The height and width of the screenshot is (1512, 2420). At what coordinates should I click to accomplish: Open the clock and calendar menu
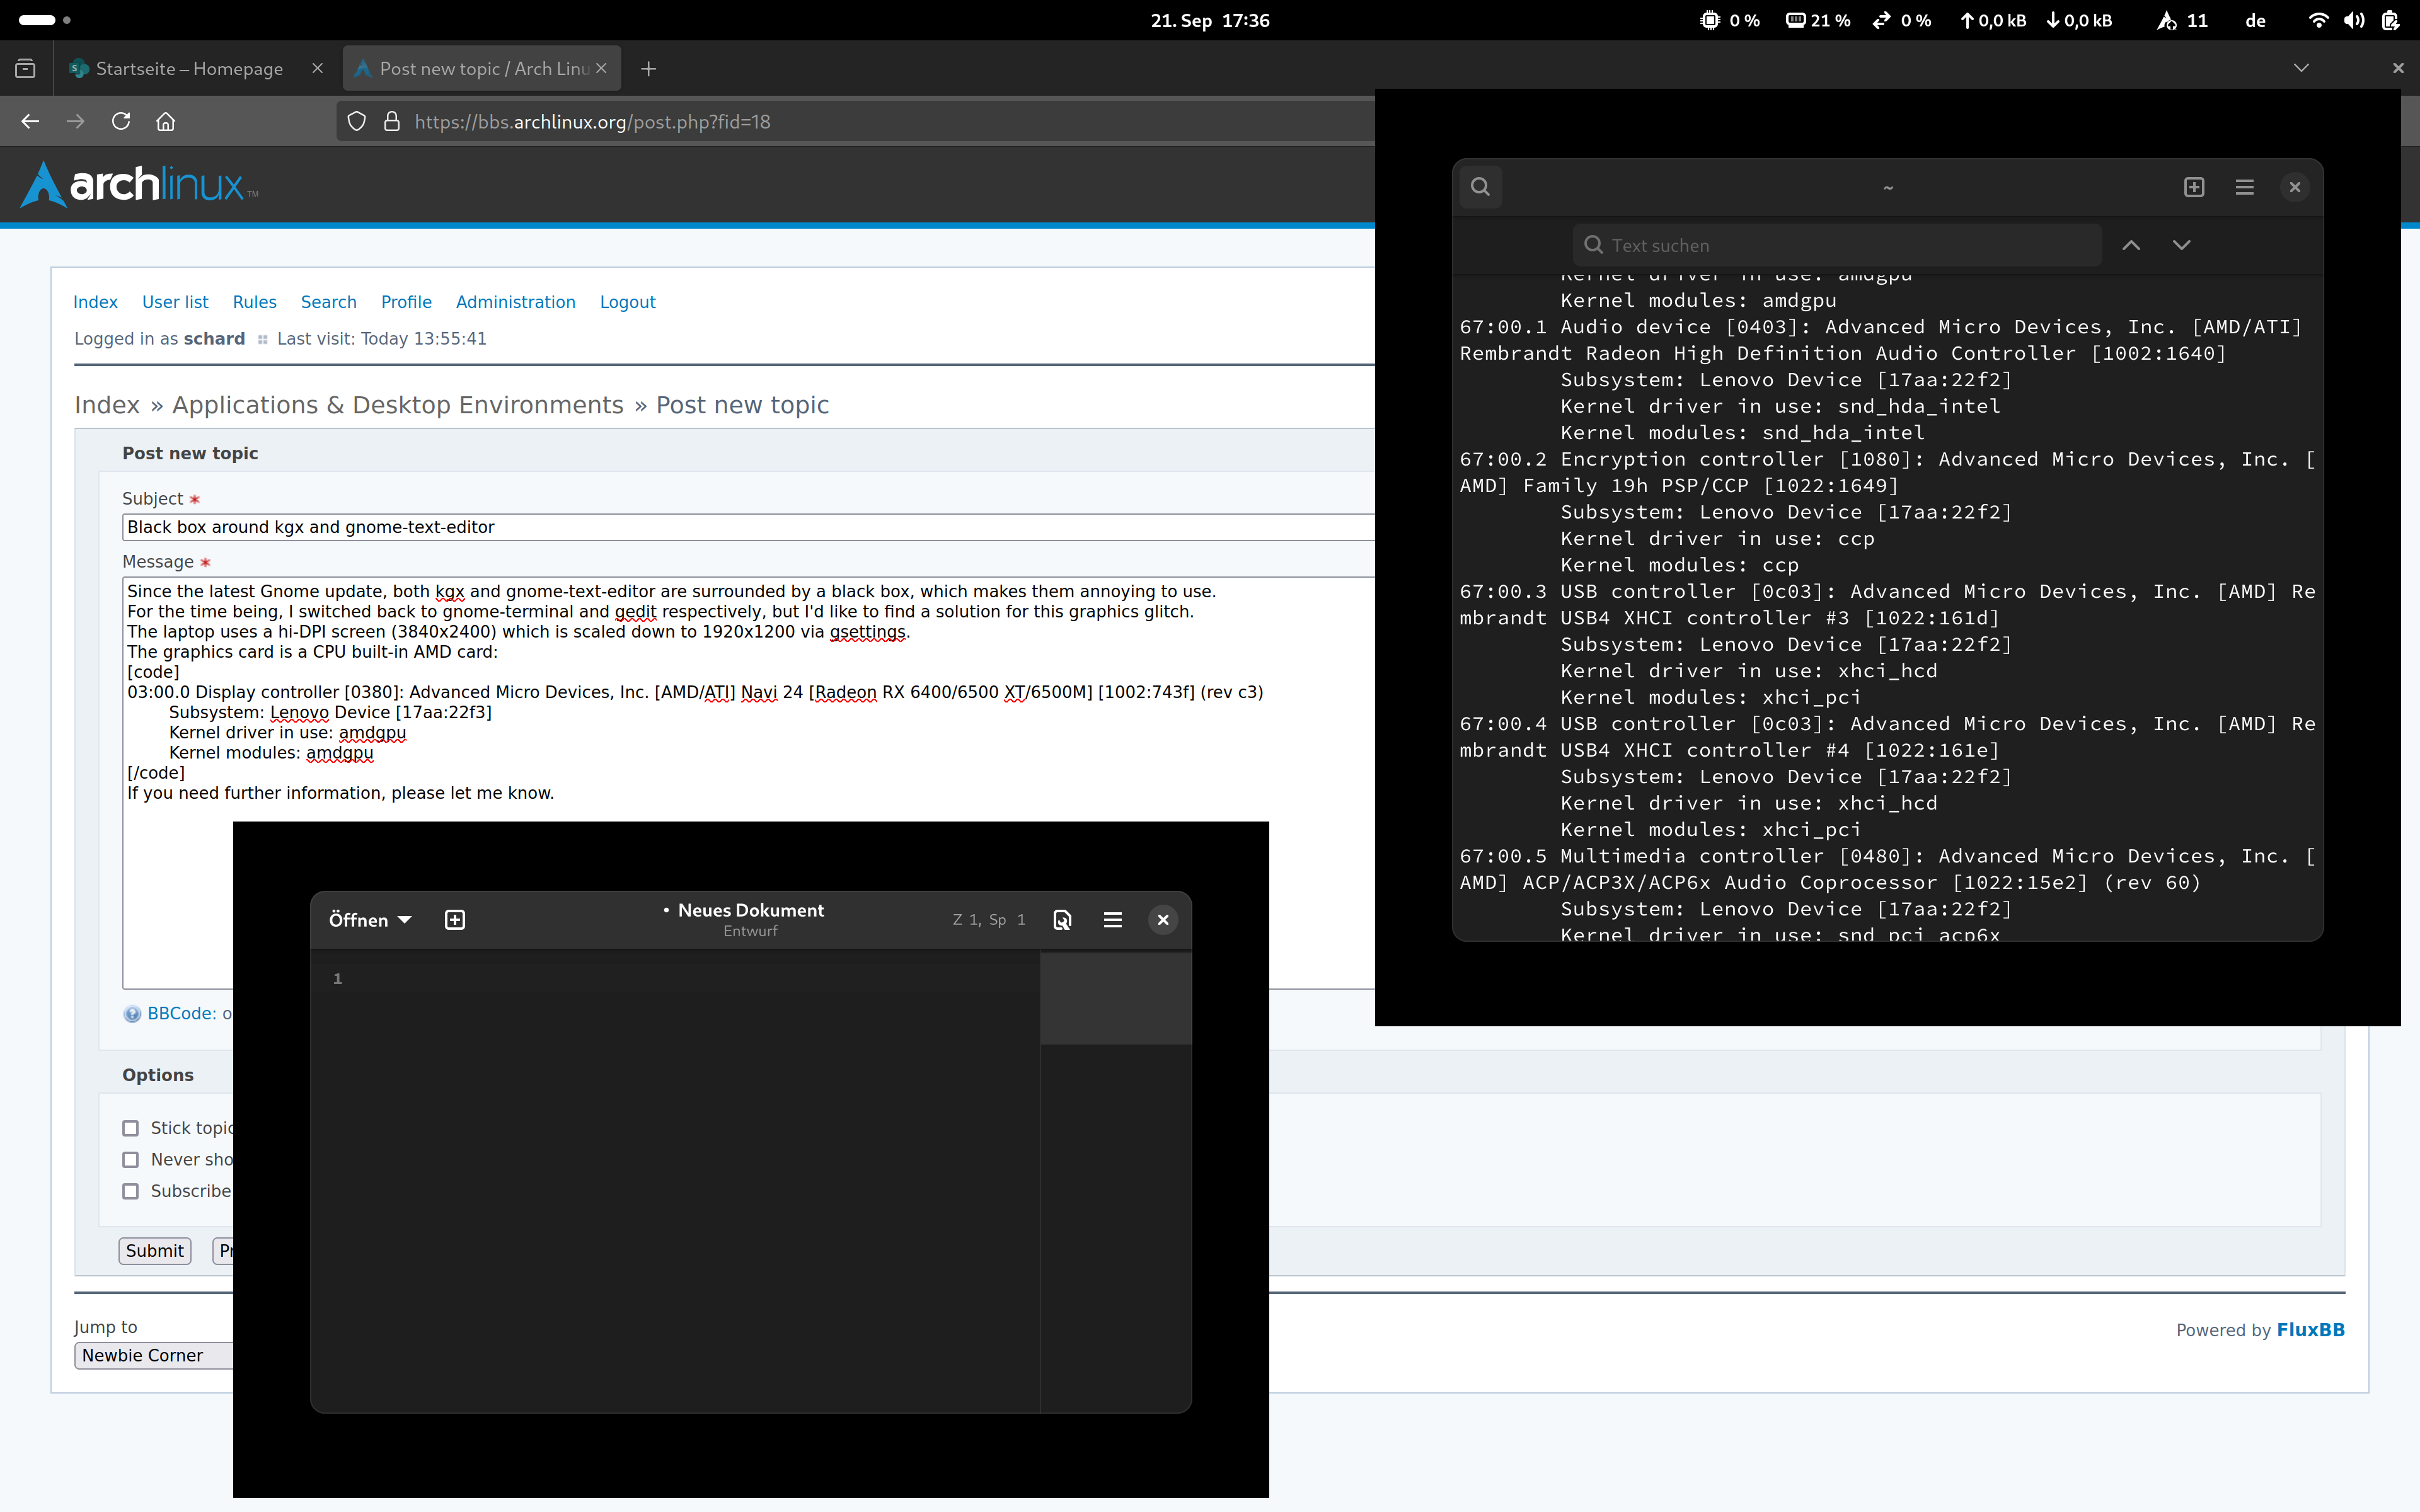tap(1210, 20)
